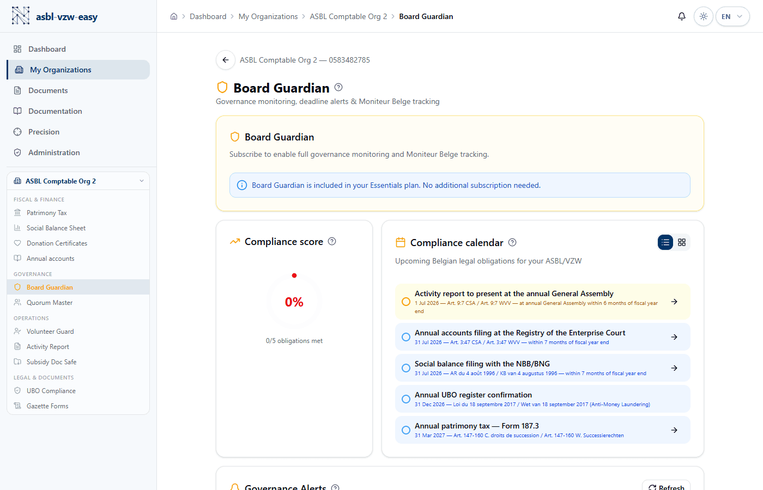763x490 pixels.
Task: Open Documentation in the sidebar
Action: pos(78,111)
